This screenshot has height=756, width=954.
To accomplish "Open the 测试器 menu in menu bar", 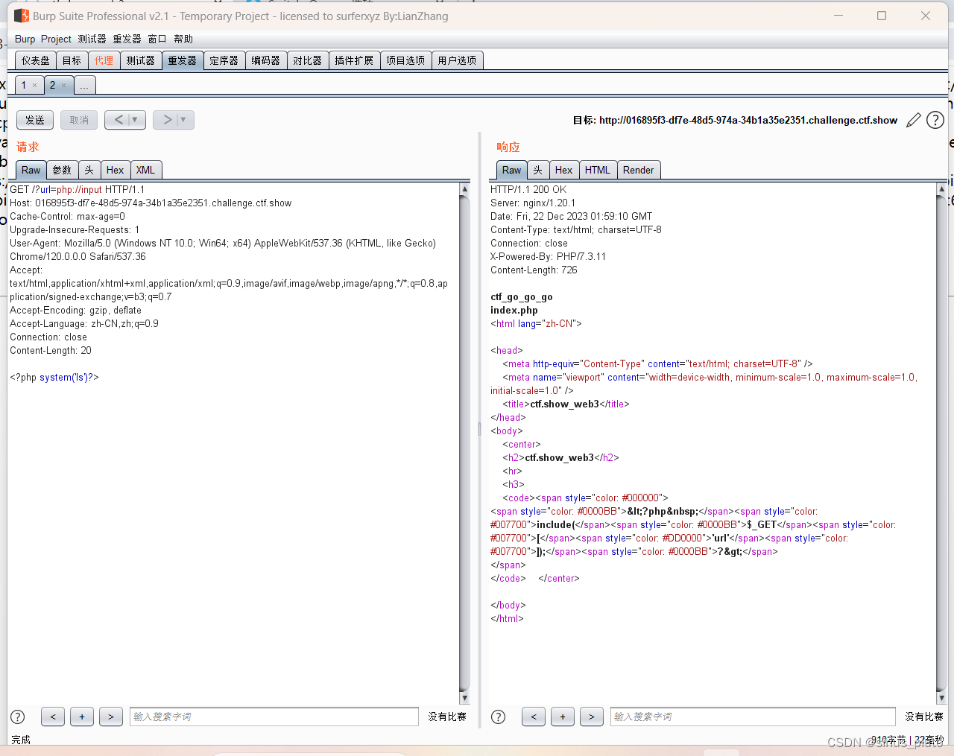I will pyautogui.click(x=92, y=39).
